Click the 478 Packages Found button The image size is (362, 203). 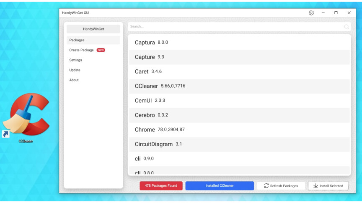[x=161, y=186]
